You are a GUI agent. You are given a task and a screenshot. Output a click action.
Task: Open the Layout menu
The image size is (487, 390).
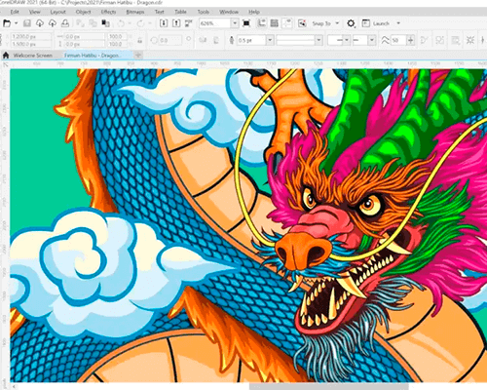tap(58, 12)
